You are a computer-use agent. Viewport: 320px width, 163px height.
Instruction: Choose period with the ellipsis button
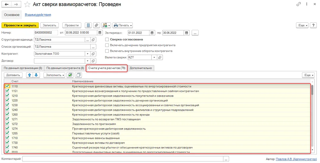pos(195,33)
